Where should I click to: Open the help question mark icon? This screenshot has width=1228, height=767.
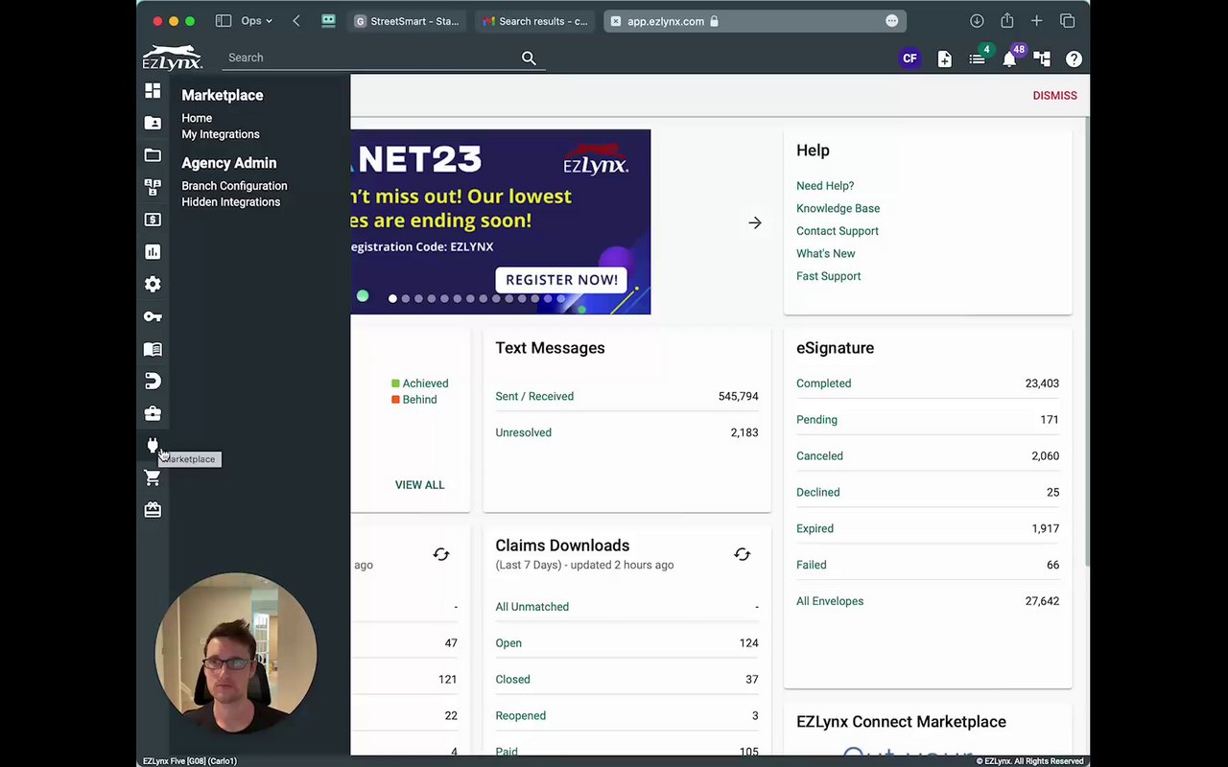pyautogui.click(x=1074, y=58)
